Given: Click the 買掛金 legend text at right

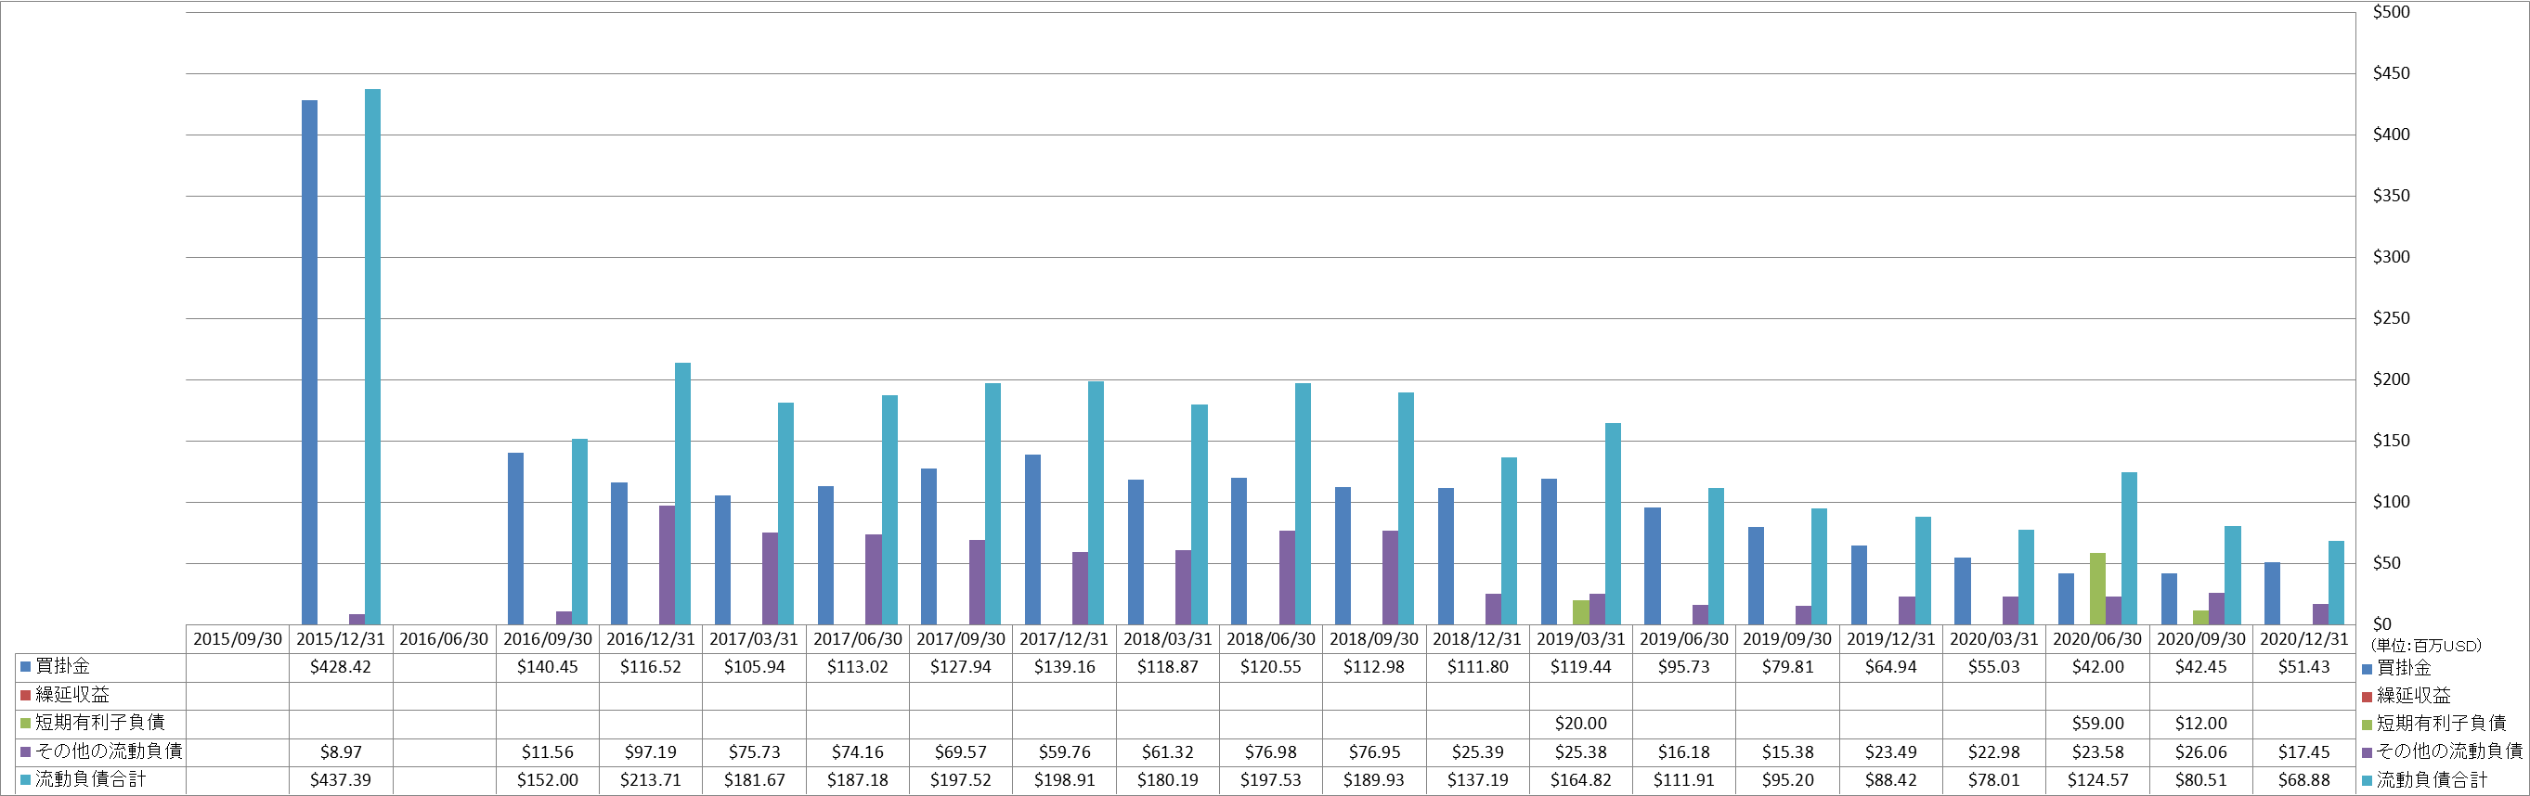Looking at the screenshot, I should pos(2405,667).
